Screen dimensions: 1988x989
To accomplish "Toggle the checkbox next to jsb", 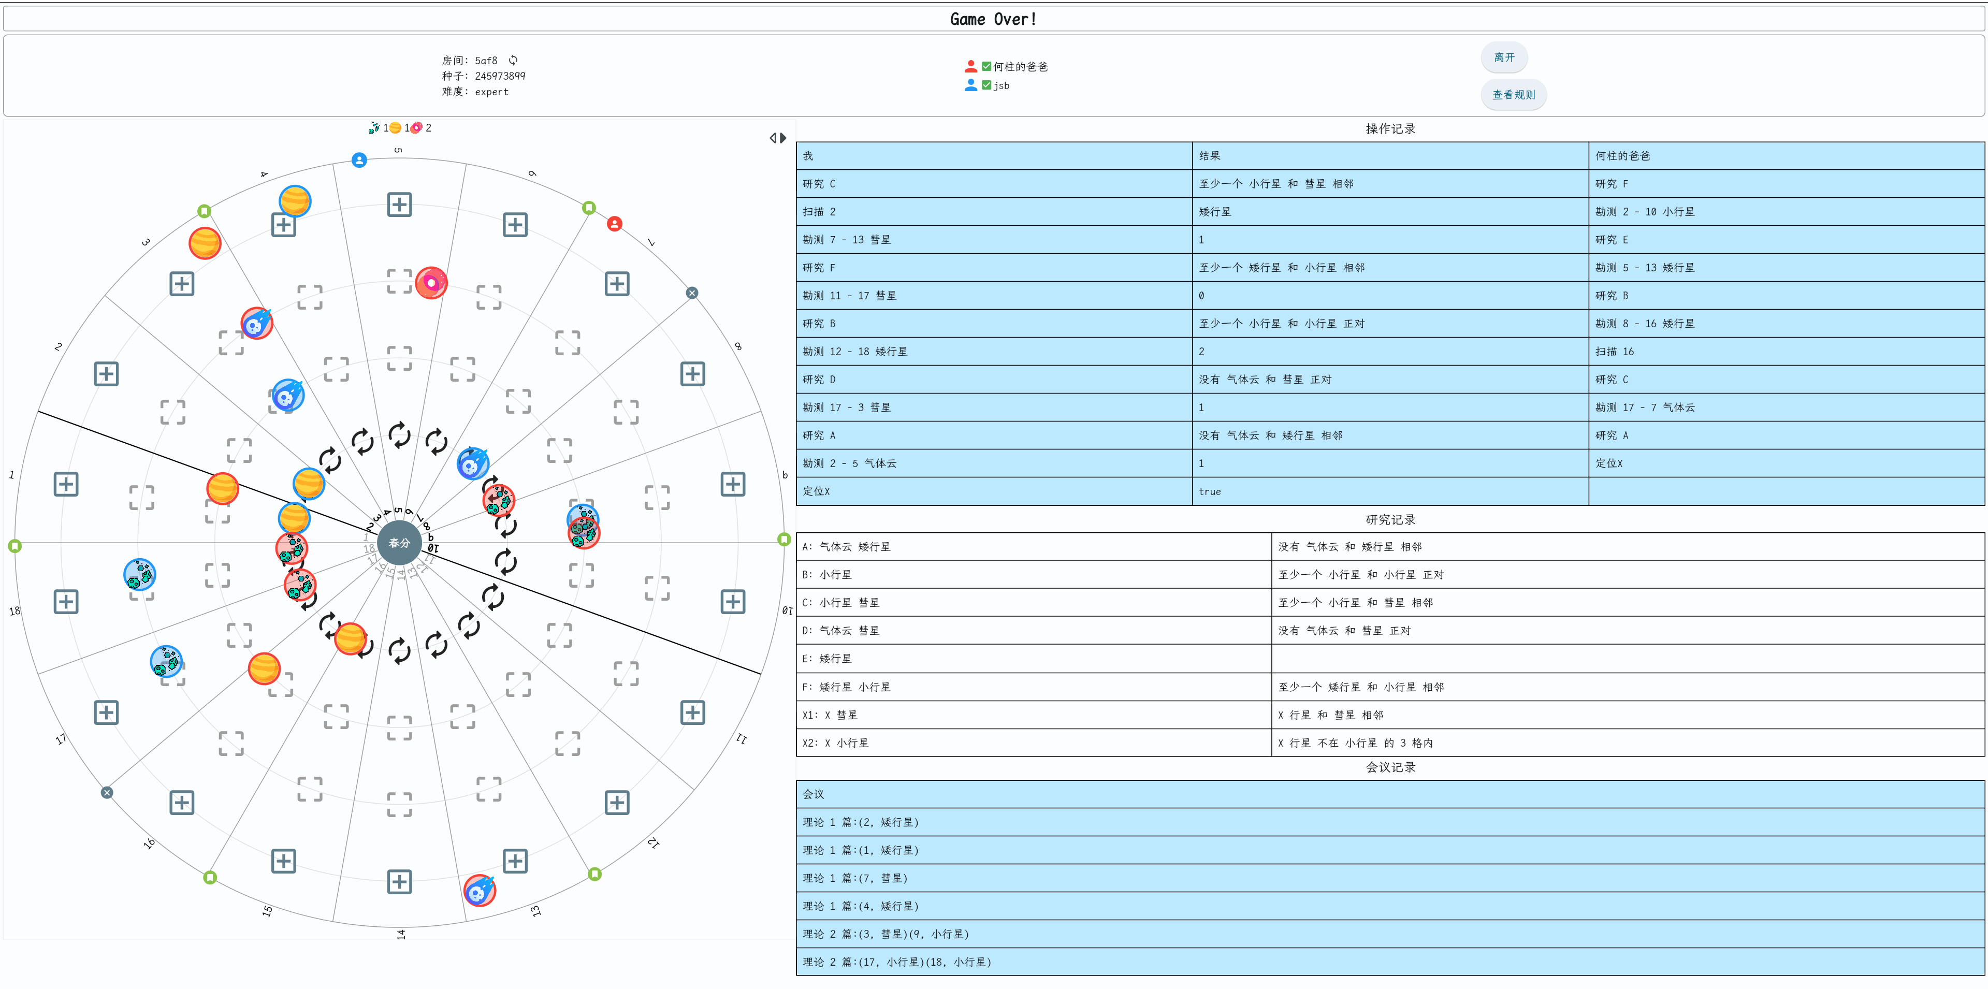I will click(986, 85).
